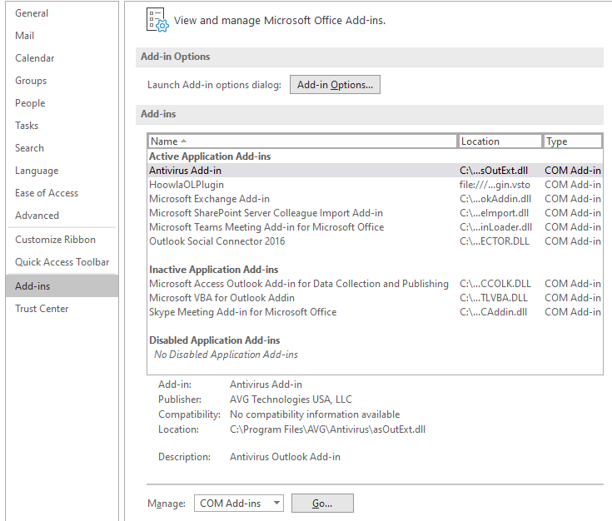This screenshot has width=612, height=521.
Task: Click the C:\...TLVBA.DLL location cell
Action: (x=493, y=298)
